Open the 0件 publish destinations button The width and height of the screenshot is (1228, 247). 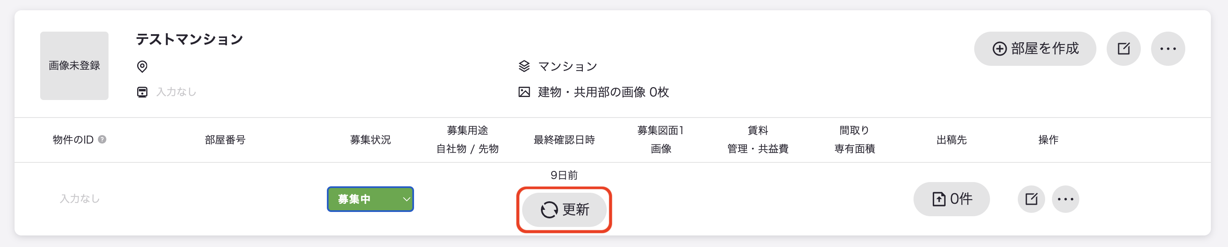click(x=952, y=199)
